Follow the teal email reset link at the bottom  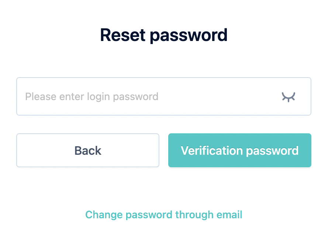click(x=164, y=215)
